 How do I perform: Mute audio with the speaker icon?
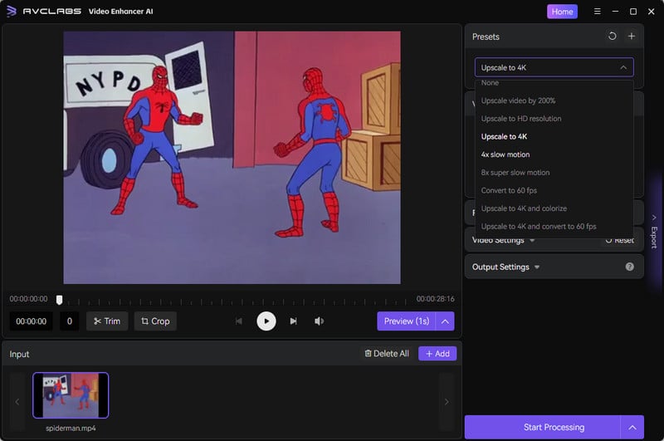click(x=319, y=321)
